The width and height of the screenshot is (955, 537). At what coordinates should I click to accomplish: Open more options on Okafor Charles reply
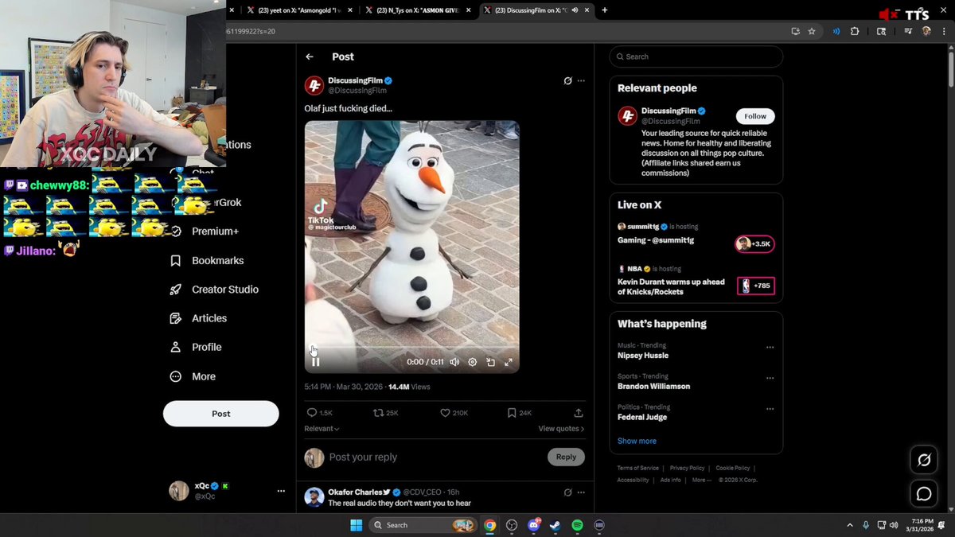point(581,492)
